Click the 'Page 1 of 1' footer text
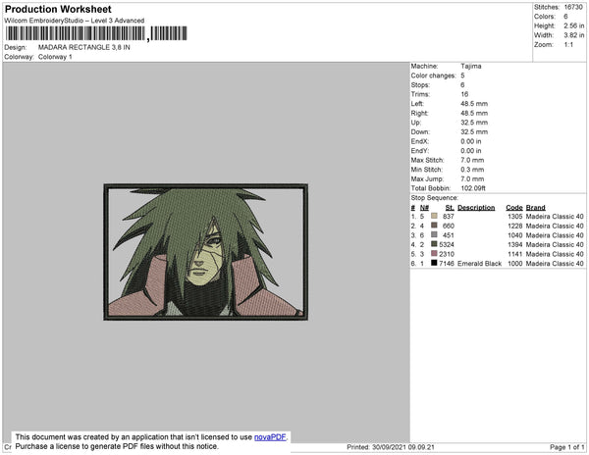This screenshot has width=589, height=455. click(x=566, y=447)
